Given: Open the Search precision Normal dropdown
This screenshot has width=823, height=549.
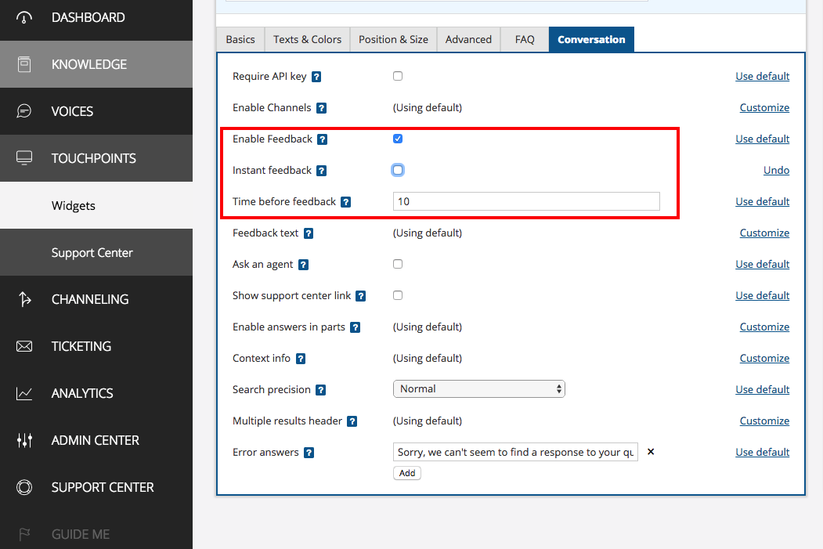Looking at the screenshot, I should [479, 389].
